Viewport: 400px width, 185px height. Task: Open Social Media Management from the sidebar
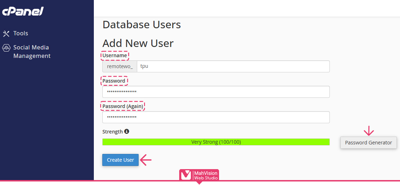32,52
